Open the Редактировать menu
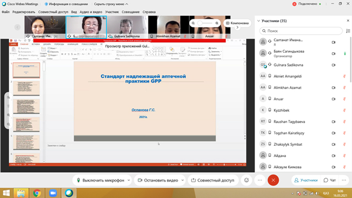 click(x=24, y=12)
